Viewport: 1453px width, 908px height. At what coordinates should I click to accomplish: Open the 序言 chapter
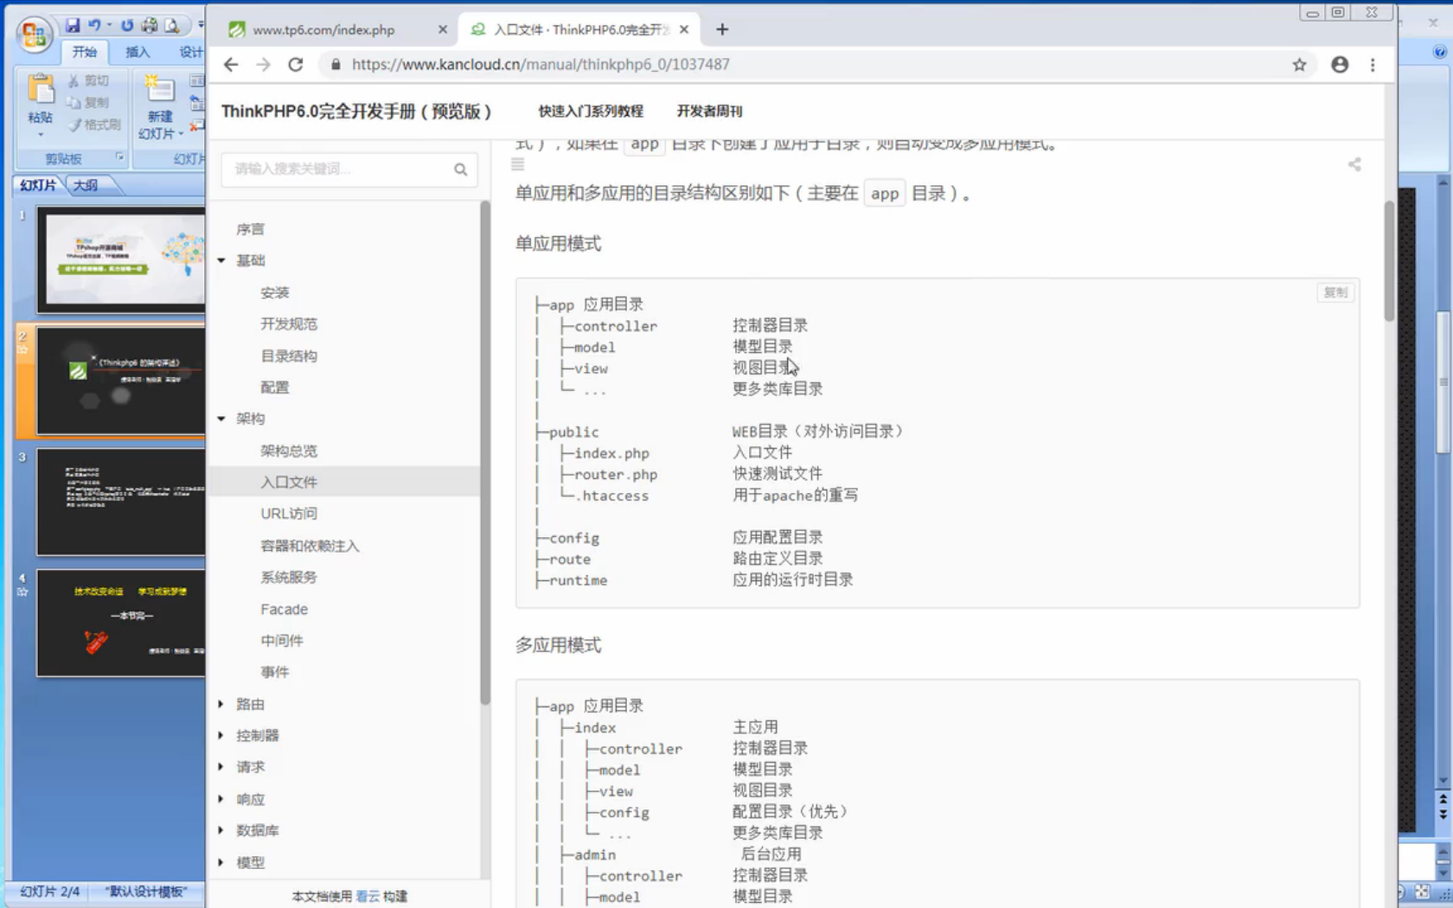(251, 229)
